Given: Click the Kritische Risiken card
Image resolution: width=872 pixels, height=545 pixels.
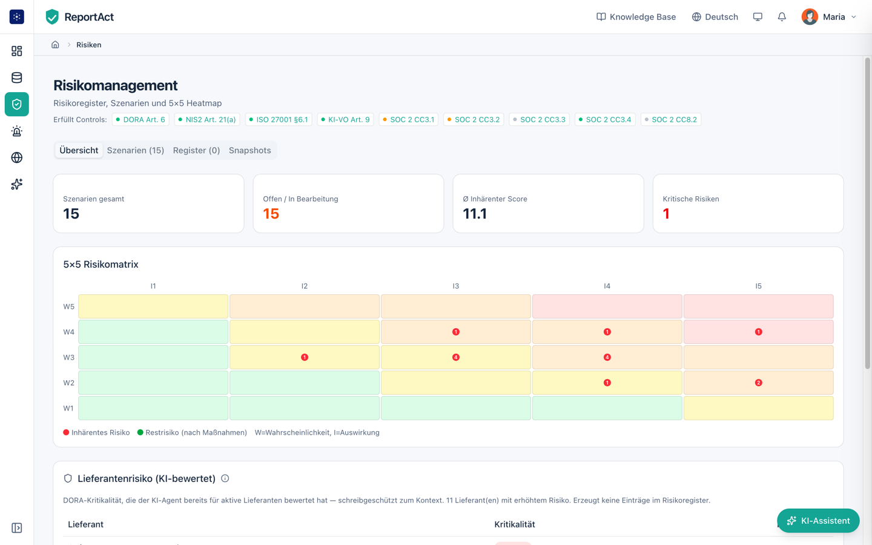Looking at the screenshot, I should (748, 203).
